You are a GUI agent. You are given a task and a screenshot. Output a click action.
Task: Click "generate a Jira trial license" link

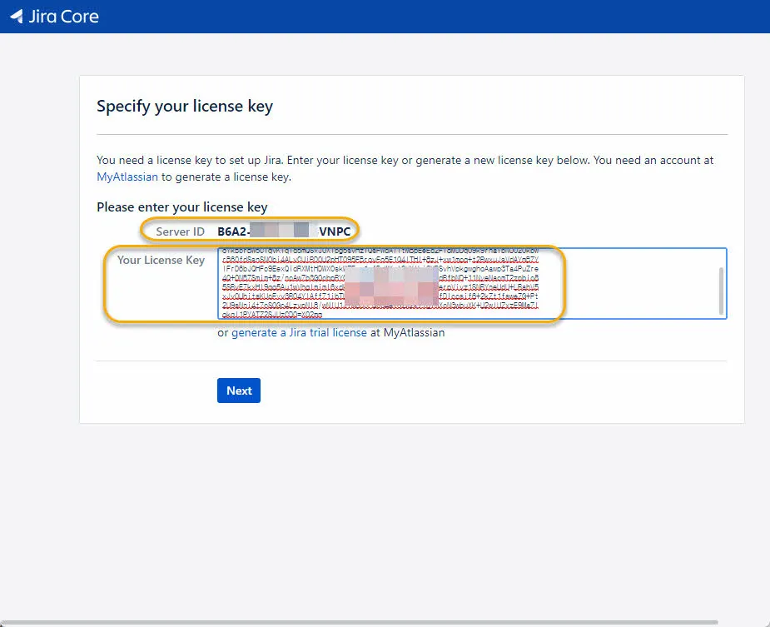300,332
